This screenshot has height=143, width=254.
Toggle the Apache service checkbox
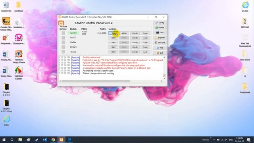tap(63, 33)
